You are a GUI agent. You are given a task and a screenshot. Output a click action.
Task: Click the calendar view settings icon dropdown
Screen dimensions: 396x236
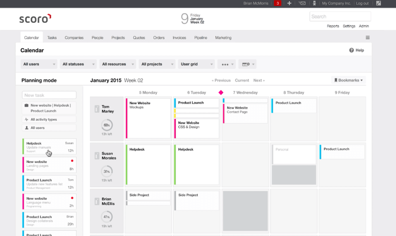click(247, 64)
